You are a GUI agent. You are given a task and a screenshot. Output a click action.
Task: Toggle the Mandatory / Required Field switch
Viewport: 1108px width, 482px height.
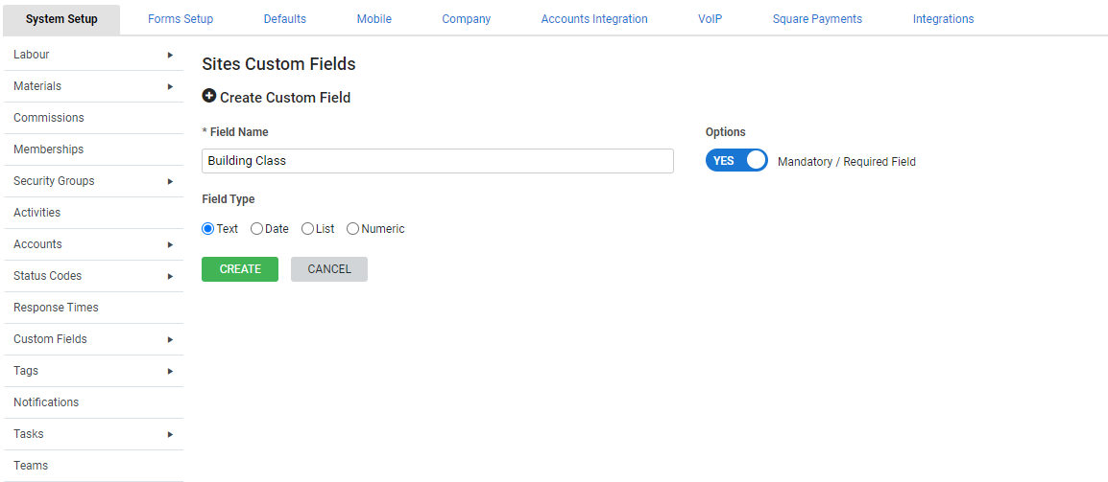point(736,161)
